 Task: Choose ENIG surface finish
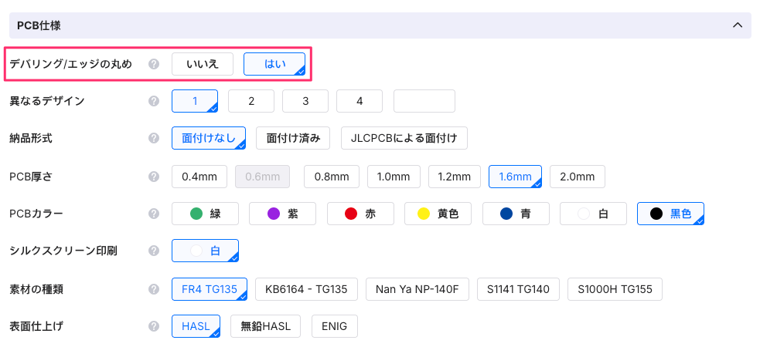[334, 326]
